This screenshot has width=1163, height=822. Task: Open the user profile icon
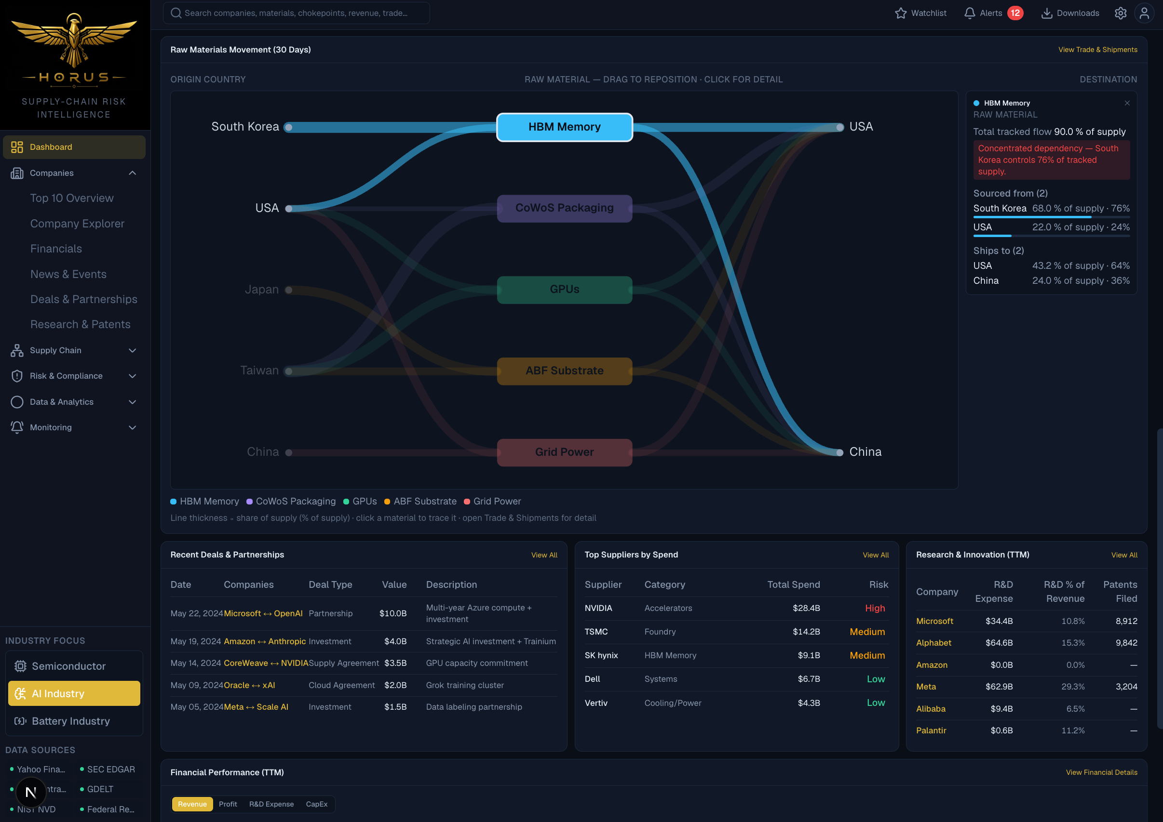coord(1144,13)
